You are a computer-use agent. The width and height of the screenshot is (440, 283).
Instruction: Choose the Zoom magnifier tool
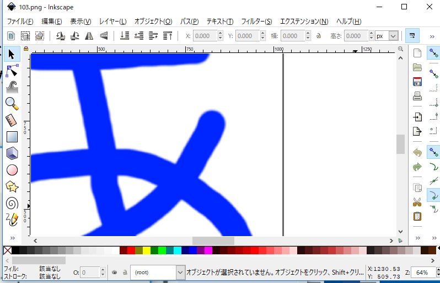[12, 104]
